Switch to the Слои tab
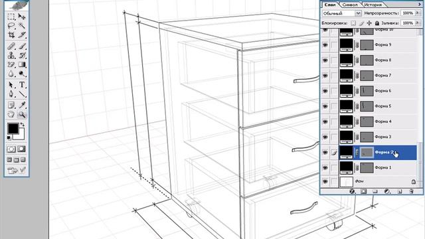This screenshot has width=425, height=239. pos(330,5)
